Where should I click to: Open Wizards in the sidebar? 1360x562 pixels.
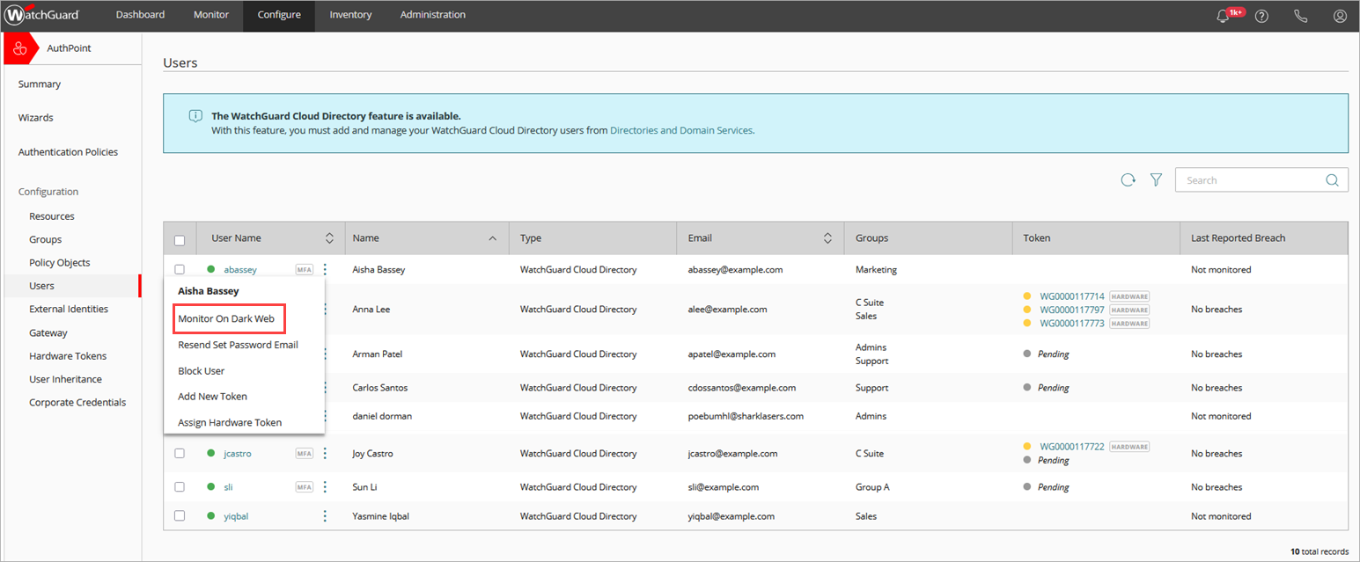(x=36, y=118)
